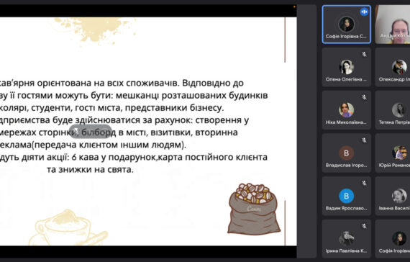Click the coffee cup illustration on slide

[68, 227]
